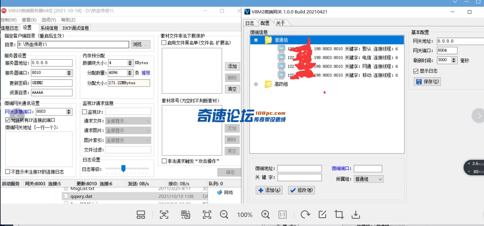Switch to the 信息日志 tab
Screen dimensions: 484x226
pos(10,28)
